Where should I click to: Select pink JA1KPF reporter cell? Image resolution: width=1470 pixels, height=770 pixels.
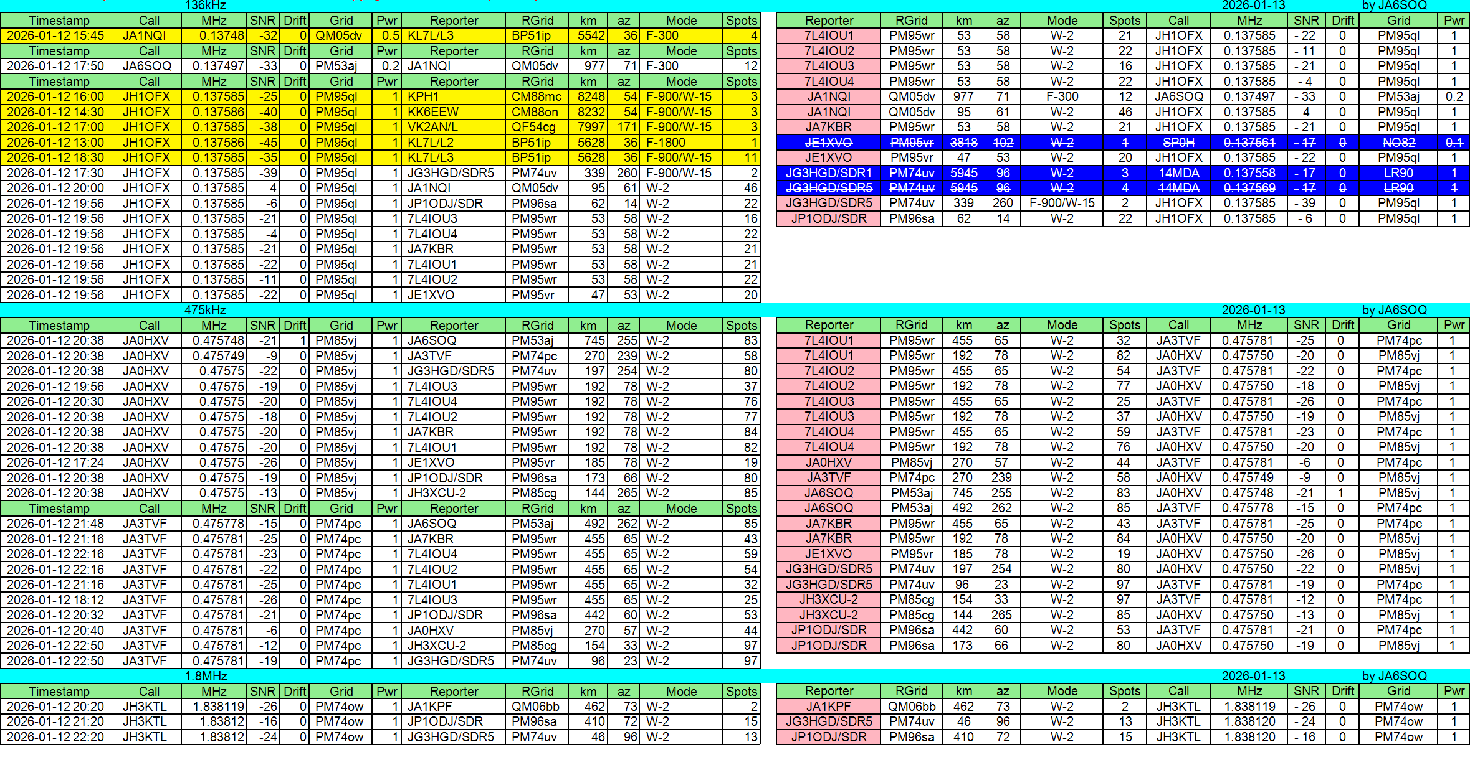tap(828, 707)
